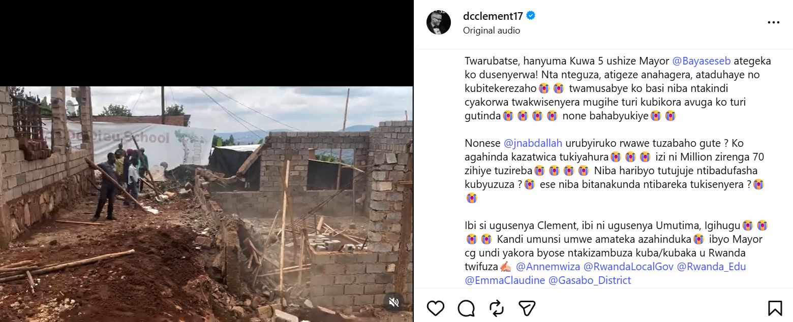Screen dimensions: 793x322
Task: Open the Original audio link
Action: [491, 30]
